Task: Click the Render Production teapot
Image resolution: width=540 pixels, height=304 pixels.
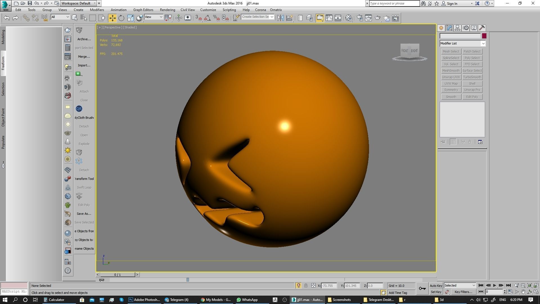Action: [x=377, y=18]
